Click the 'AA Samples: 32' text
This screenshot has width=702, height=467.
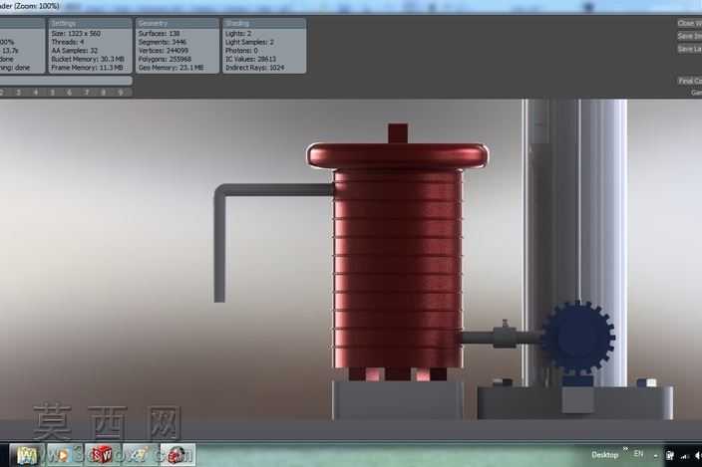pyautogui.click(x=75, y=51)
